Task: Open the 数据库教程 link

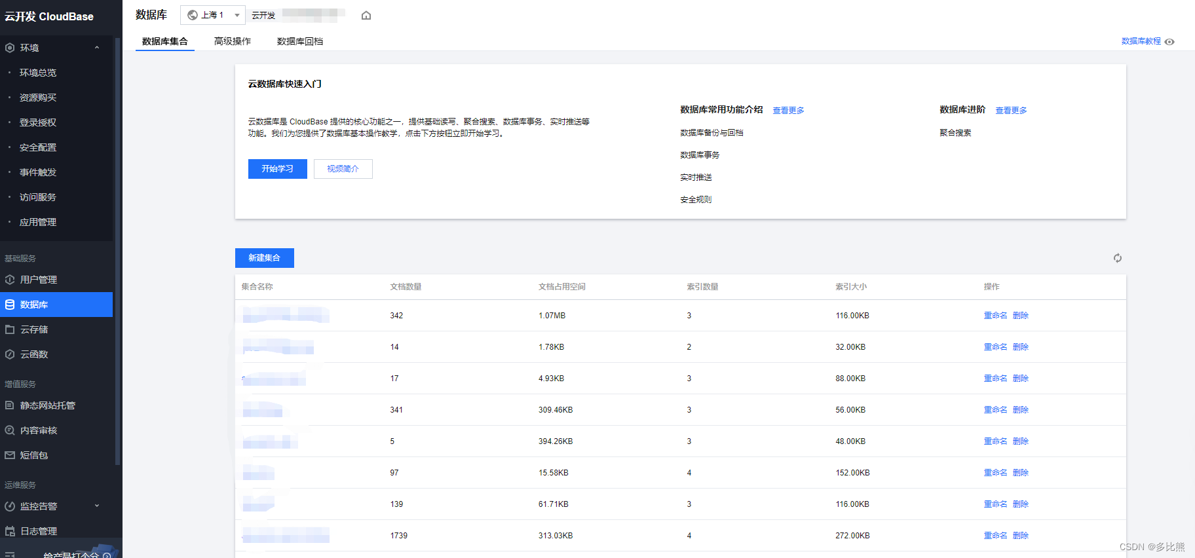Action: pyautogui.click(x=1141, y=41)
